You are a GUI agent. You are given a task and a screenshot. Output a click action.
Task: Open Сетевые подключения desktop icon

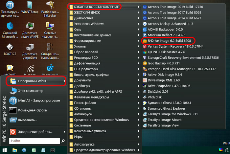[x=50, y=30]
